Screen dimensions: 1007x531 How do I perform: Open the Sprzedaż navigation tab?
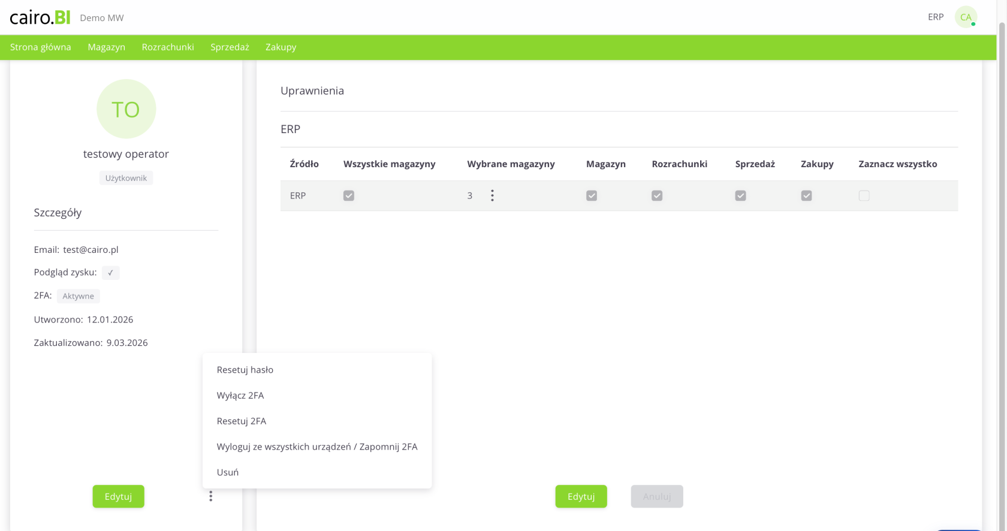(230, 47)
